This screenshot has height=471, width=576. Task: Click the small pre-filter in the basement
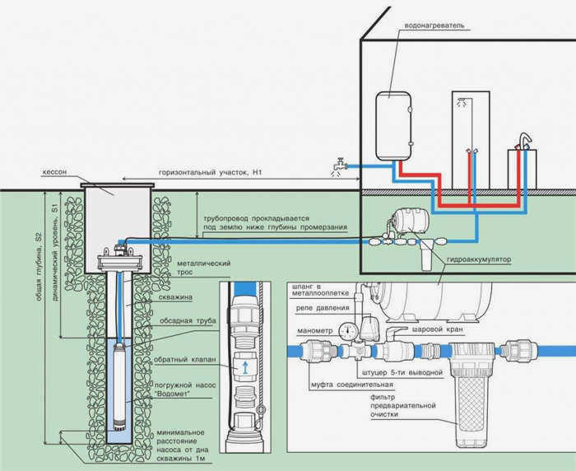(426, 254)
